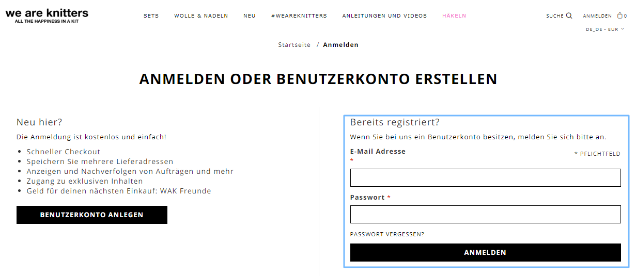Click the black ANMELDEN submit button
This screenshot has width=636, height=276.
(486, 253)
